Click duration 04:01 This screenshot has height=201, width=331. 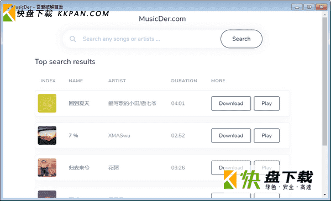coord(178,103)
